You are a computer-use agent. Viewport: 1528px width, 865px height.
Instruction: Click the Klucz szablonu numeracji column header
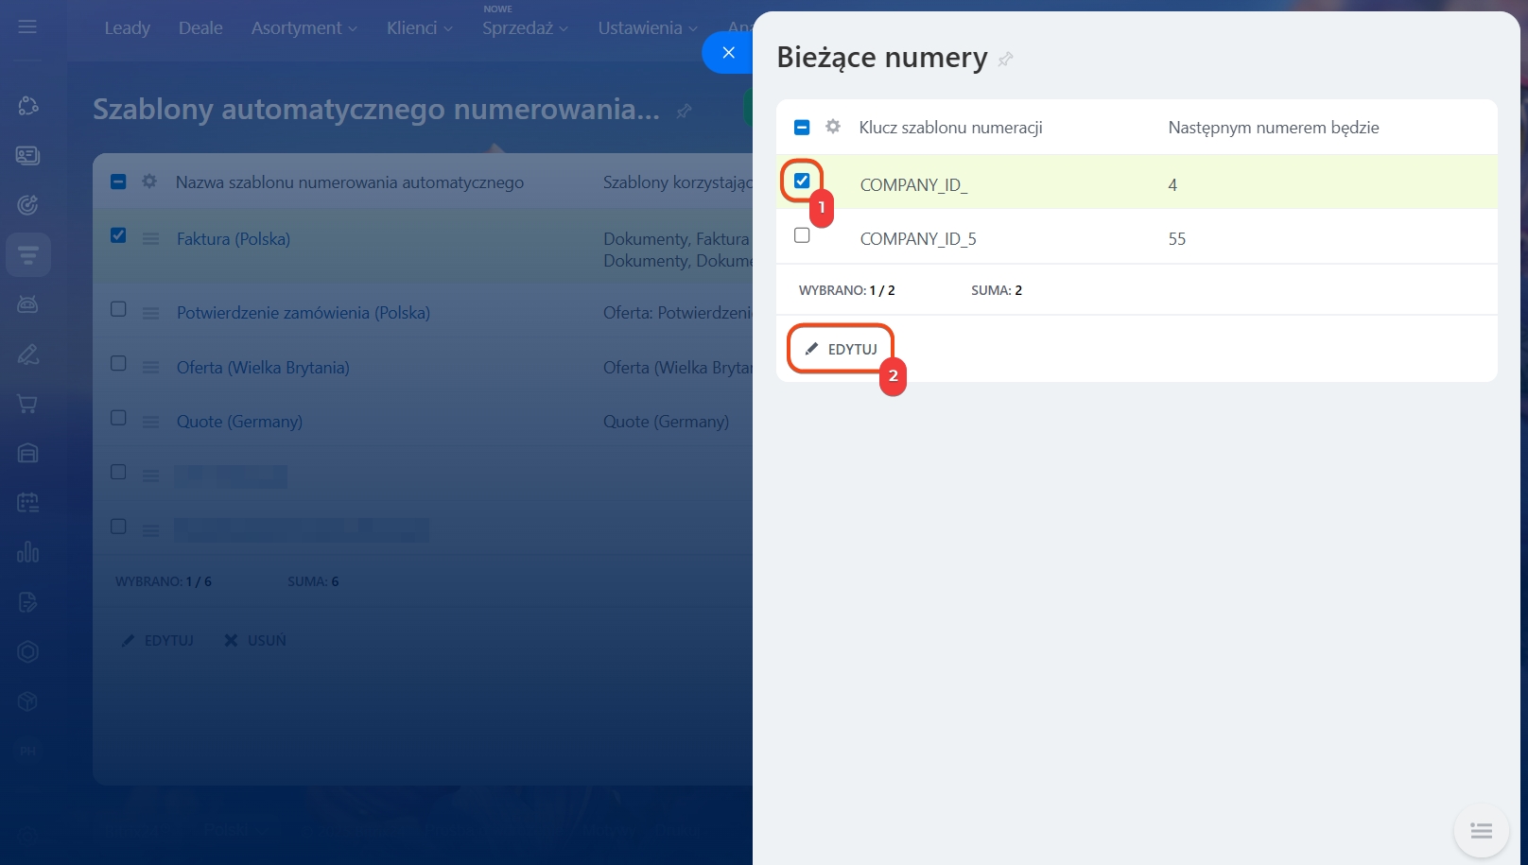[x=950, y=128]
